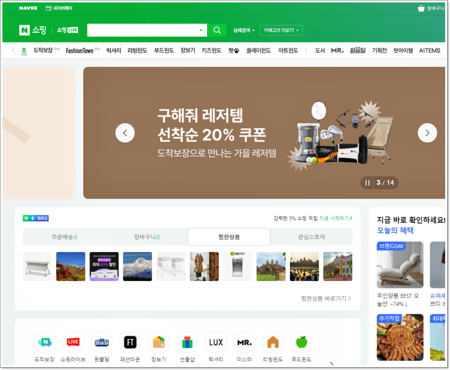Image resolution: width=450 pixels, height=370 pixels.
Task: Go to next banner slide arrow
Action: [x=427, y=133]
